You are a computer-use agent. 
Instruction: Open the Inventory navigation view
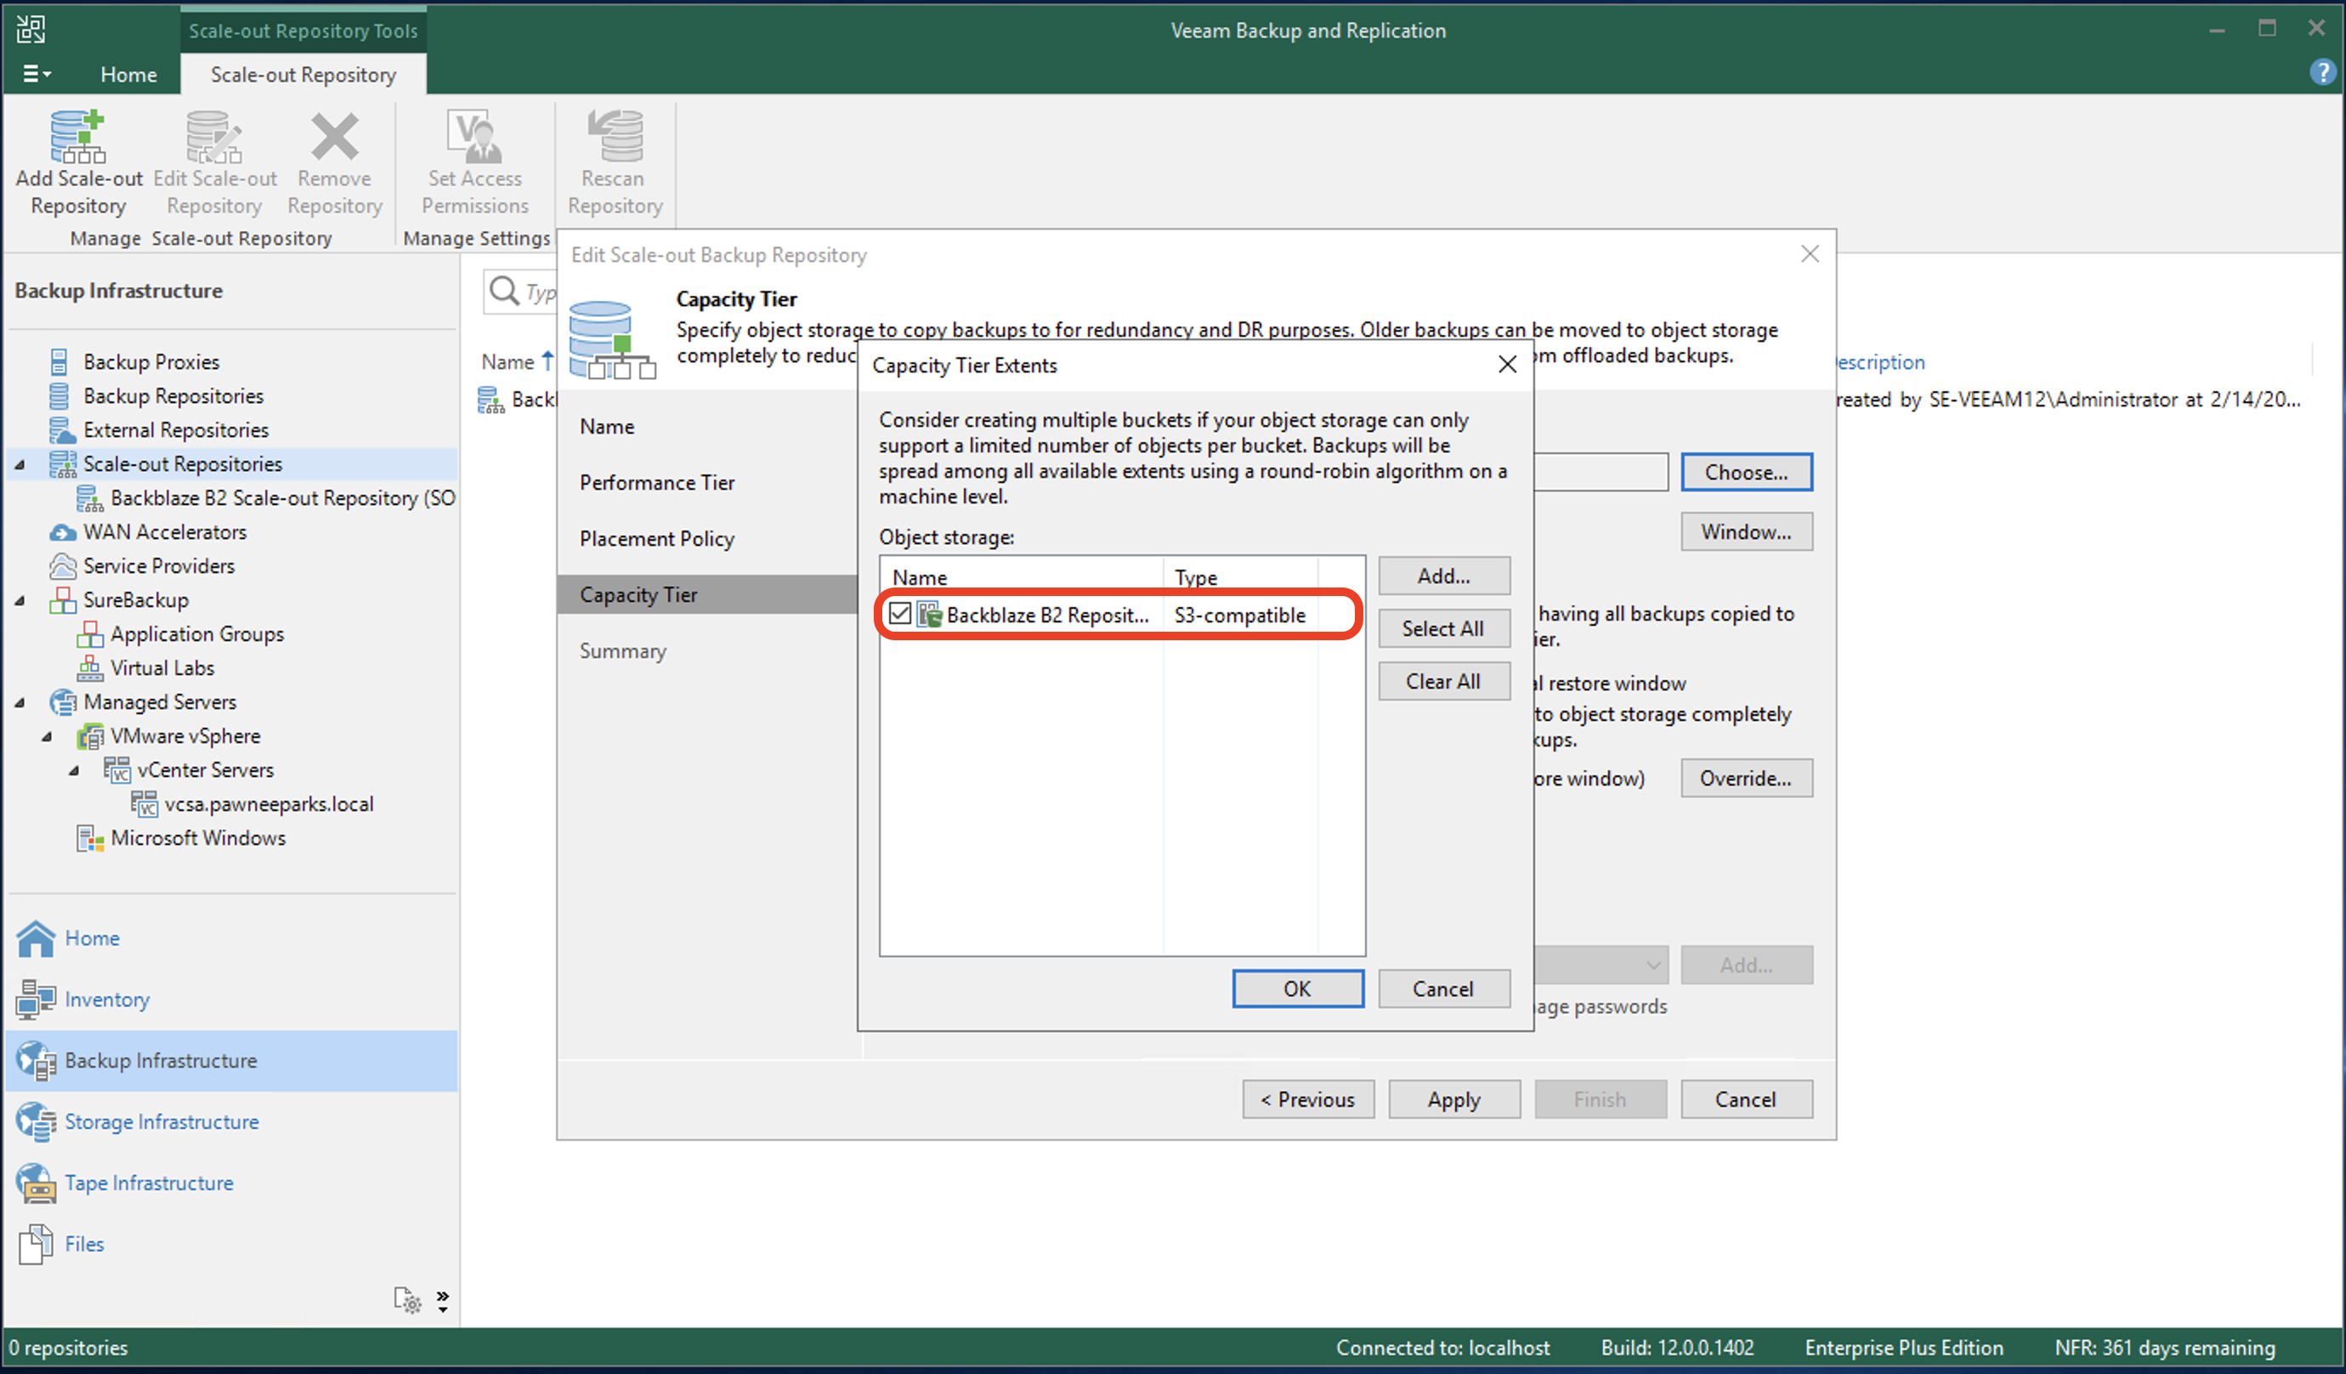231,1000
